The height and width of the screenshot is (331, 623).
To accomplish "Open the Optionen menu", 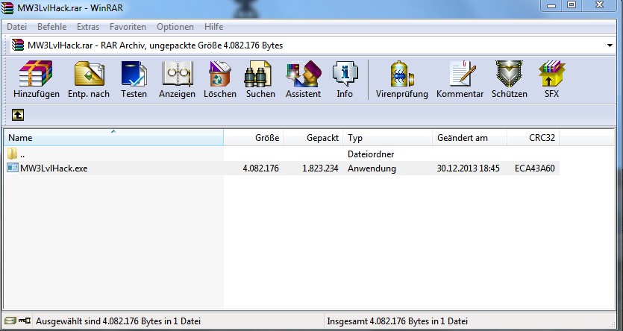I will 175,27.
